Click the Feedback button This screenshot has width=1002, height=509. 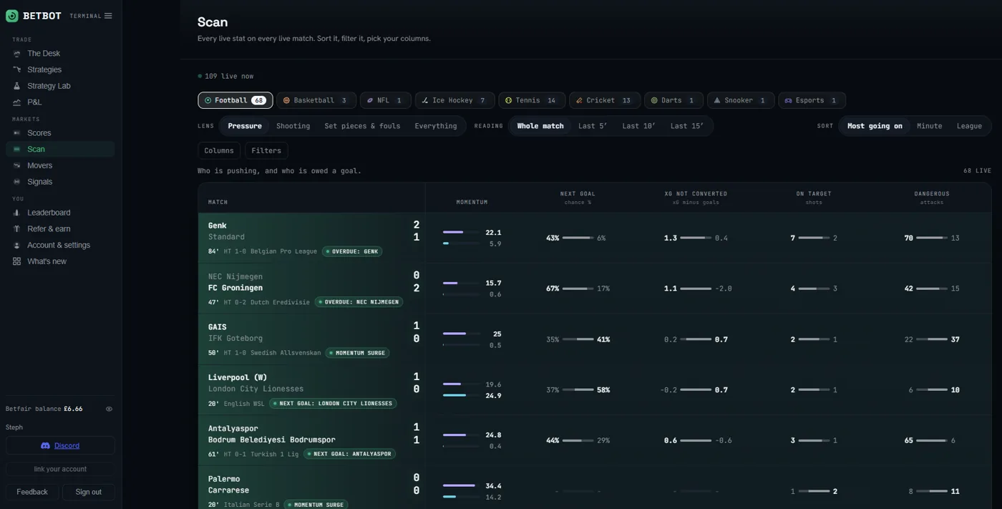pyautogui.click(x=32, y=492)
